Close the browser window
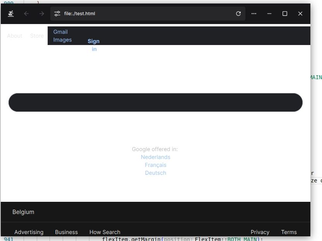322x241 pixels. click(x=300, y=14)
